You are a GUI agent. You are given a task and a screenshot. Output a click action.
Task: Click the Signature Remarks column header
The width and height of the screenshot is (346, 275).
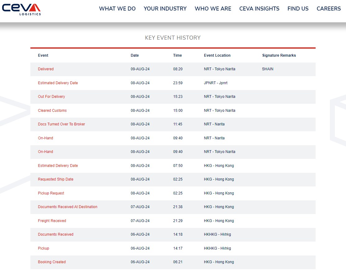click(x=279, y=55)
